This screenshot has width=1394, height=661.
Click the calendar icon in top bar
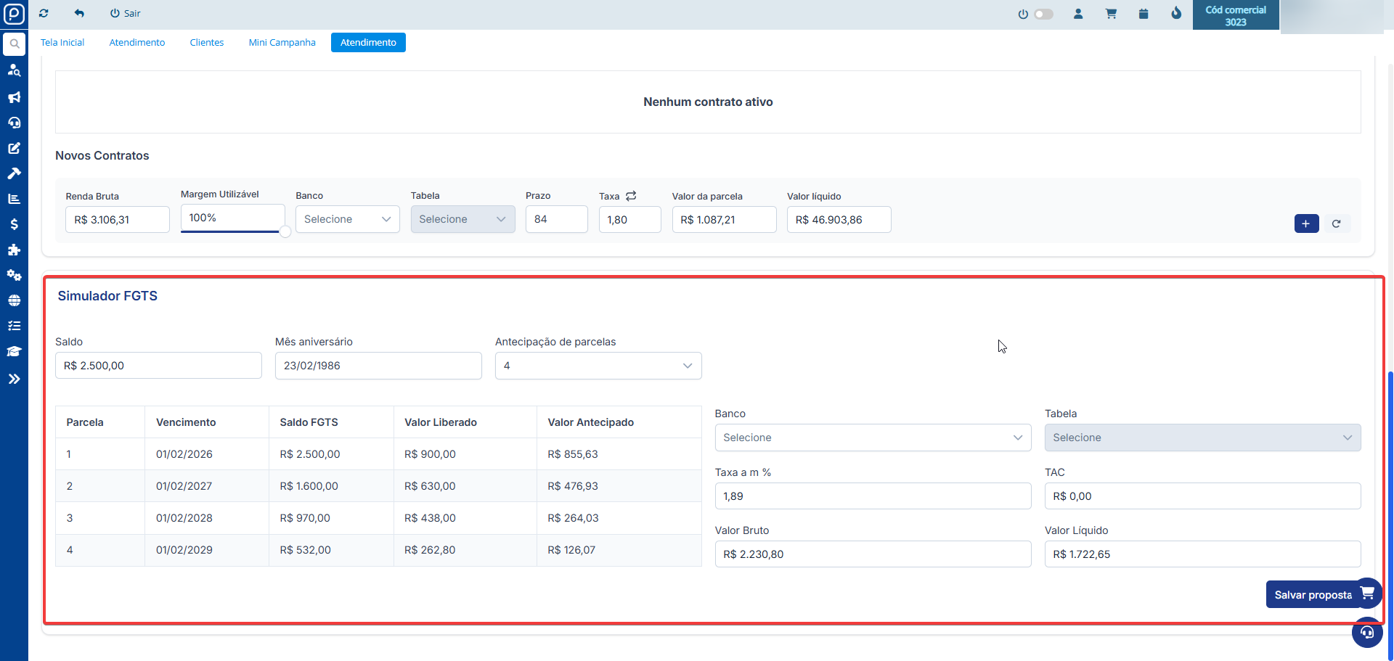click(1144, 14)
